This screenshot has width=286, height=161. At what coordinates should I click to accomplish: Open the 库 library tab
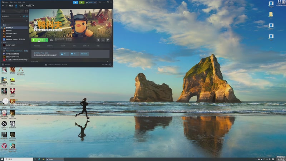click(x=16, y=6)
